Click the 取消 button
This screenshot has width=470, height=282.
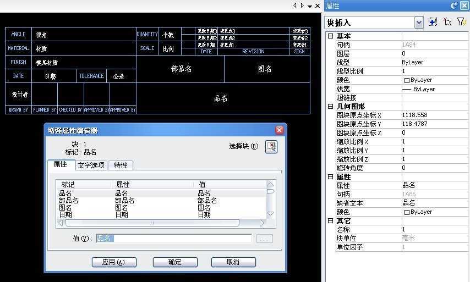click(233, 262)
